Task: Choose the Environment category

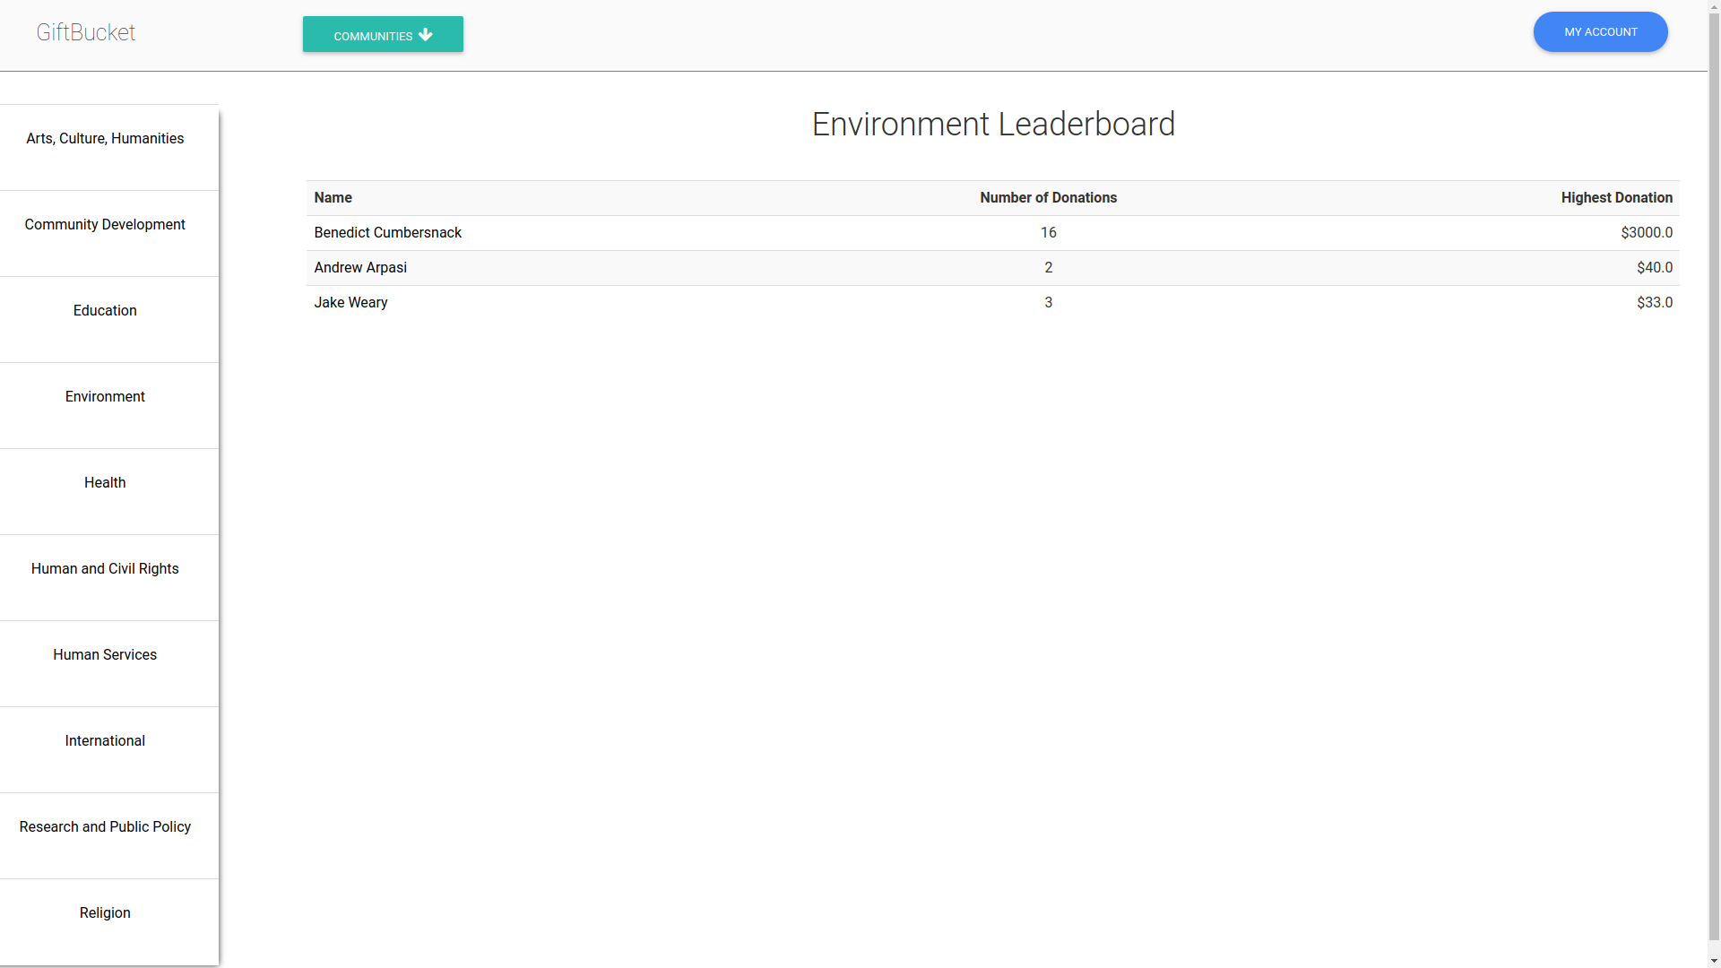Action: point(105,397)
